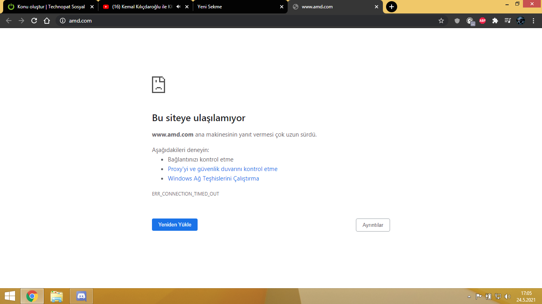View site information for amd.com
This screenshot has height=304, width=542.
point(63,21)
